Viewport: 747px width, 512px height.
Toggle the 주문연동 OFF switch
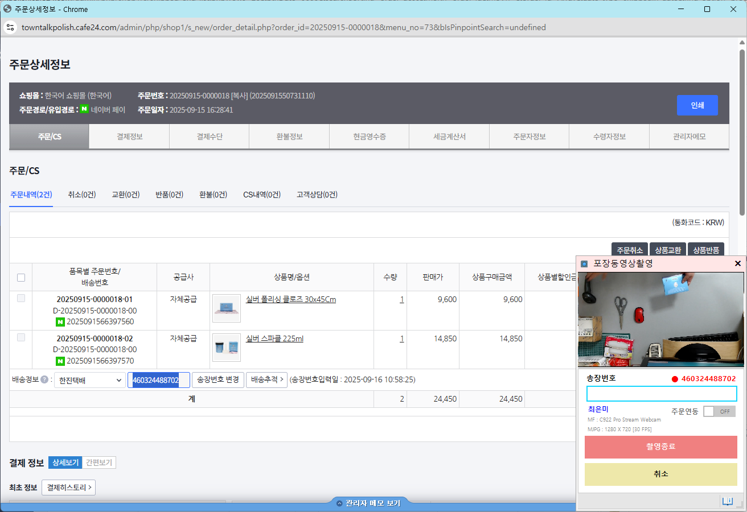(x=719, y=411)
